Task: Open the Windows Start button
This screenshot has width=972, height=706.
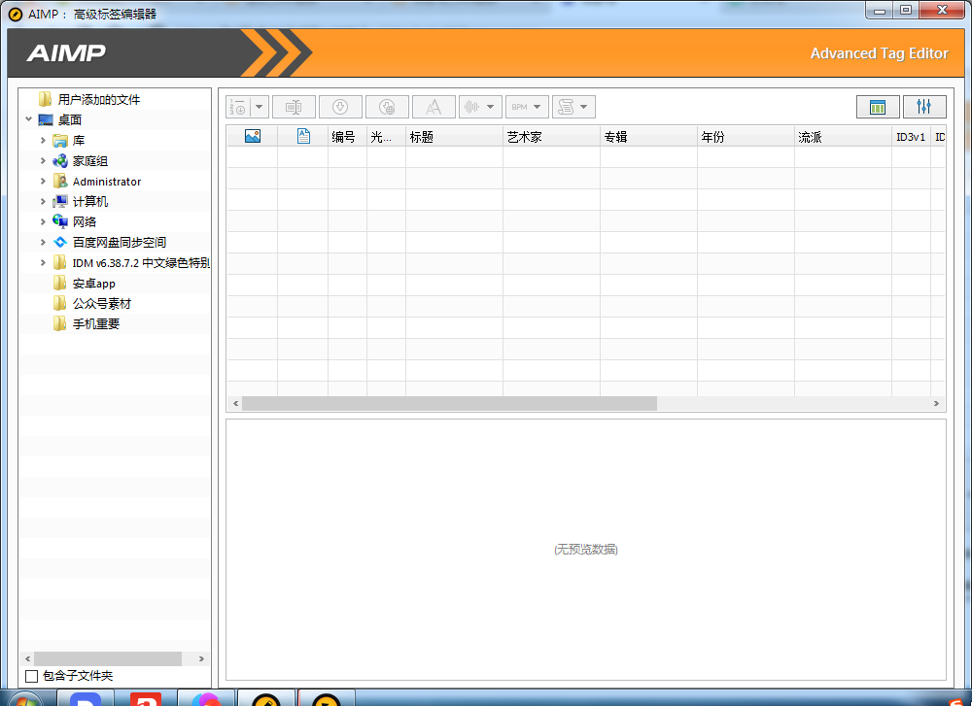Action: coord(25,698)
